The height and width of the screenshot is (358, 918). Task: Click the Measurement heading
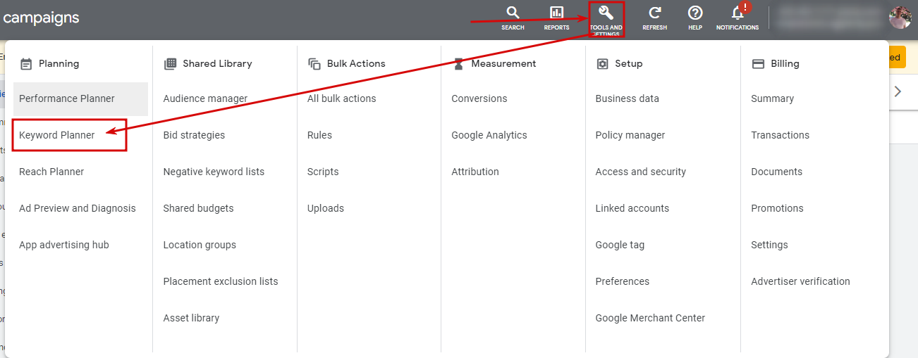tap(503, 63)
